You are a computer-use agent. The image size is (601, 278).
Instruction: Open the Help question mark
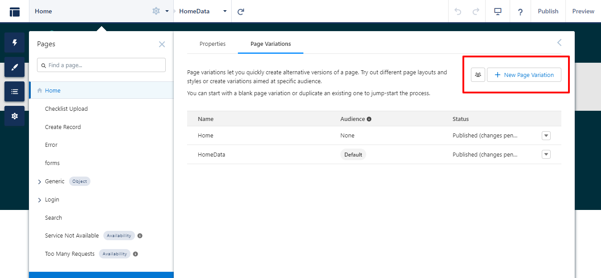(x=520, y=12)
